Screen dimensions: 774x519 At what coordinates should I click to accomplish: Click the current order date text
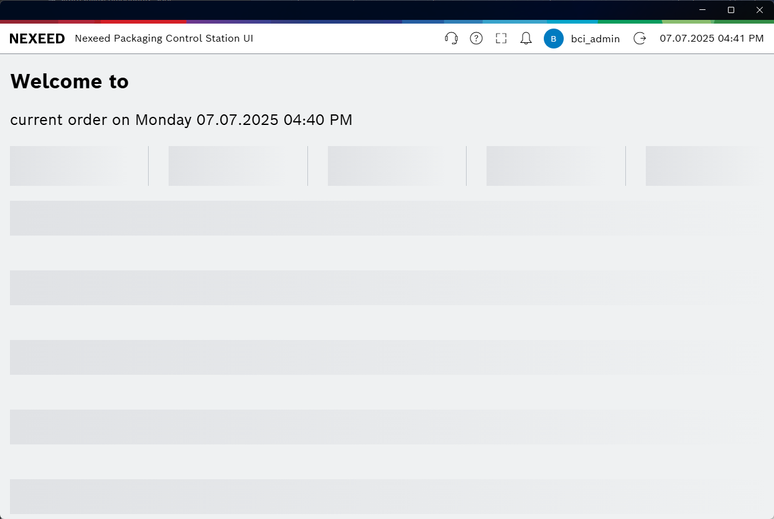coord(181,120)
